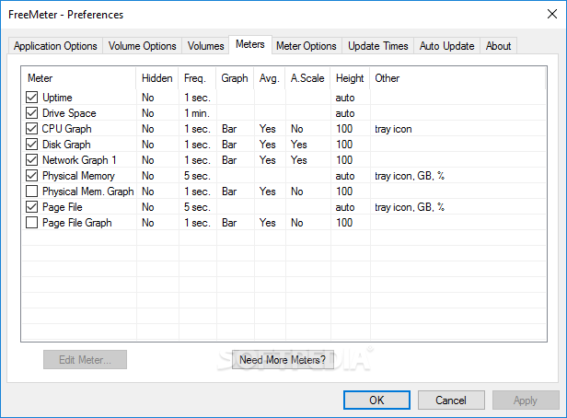The height and width of the screenshot is (418, 567).
Task: Switch to the Update Times tab
Action: (378, 46)
